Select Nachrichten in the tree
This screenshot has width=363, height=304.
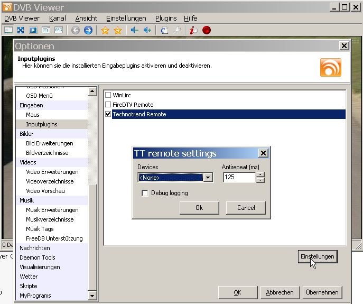(x=35, y=248)
